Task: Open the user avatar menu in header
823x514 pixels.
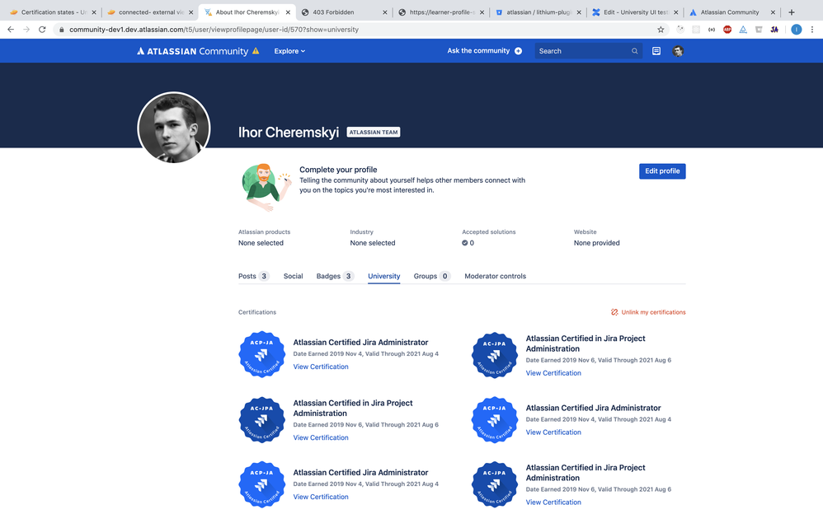Action: [678, 51]
